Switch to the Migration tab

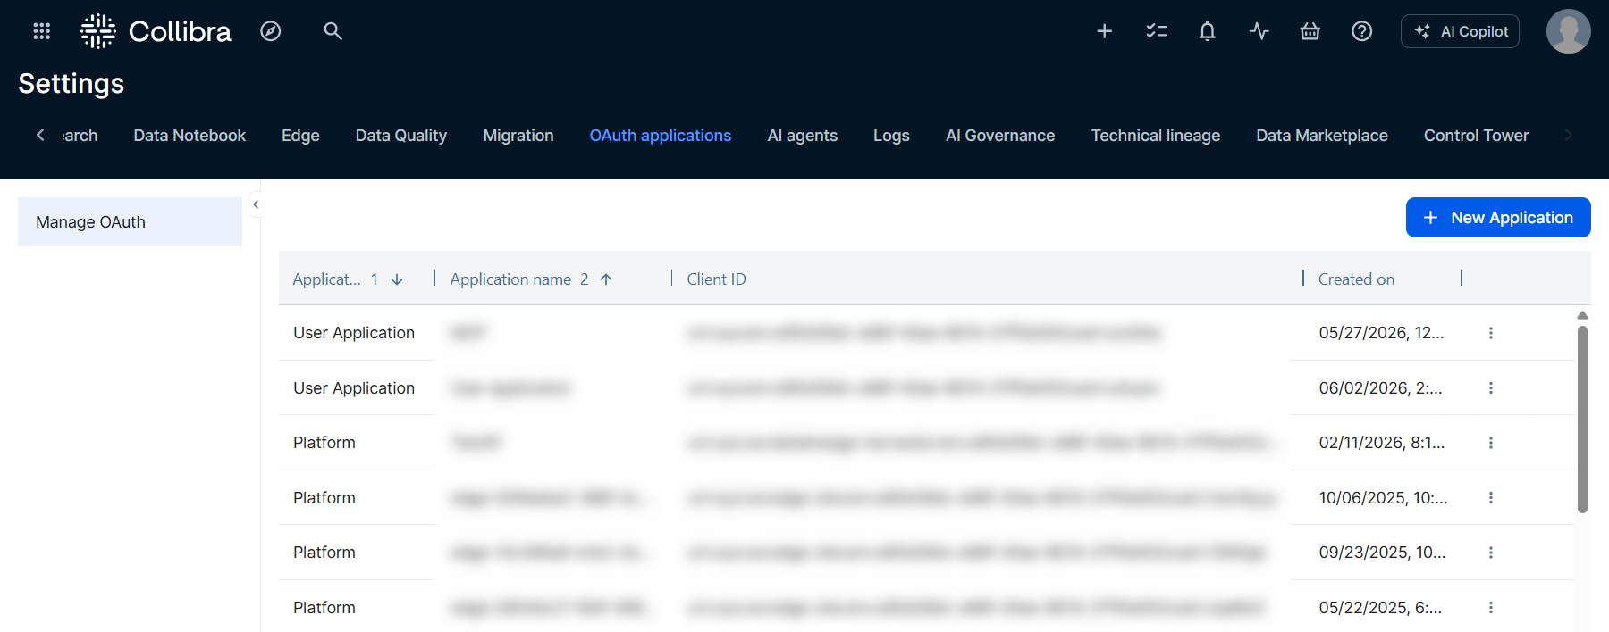tap(518, 136)
